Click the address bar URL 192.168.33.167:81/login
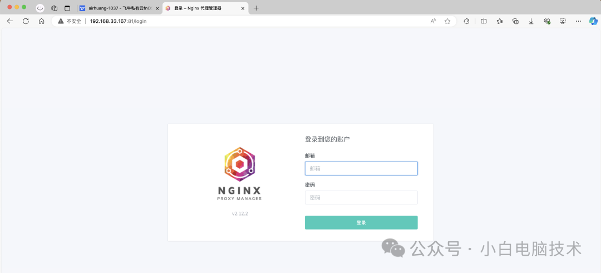The height and width of the screenshot is (273, 601). click(118, 21)
